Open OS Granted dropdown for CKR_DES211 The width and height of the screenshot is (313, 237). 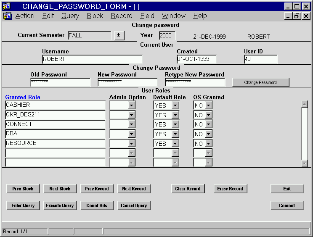pos(209,115)
